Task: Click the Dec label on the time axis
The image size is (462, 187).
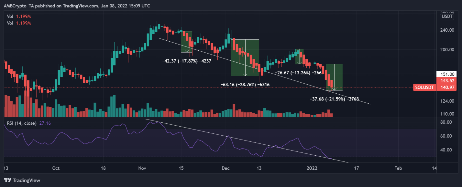Action: click(x=226, y=168)
